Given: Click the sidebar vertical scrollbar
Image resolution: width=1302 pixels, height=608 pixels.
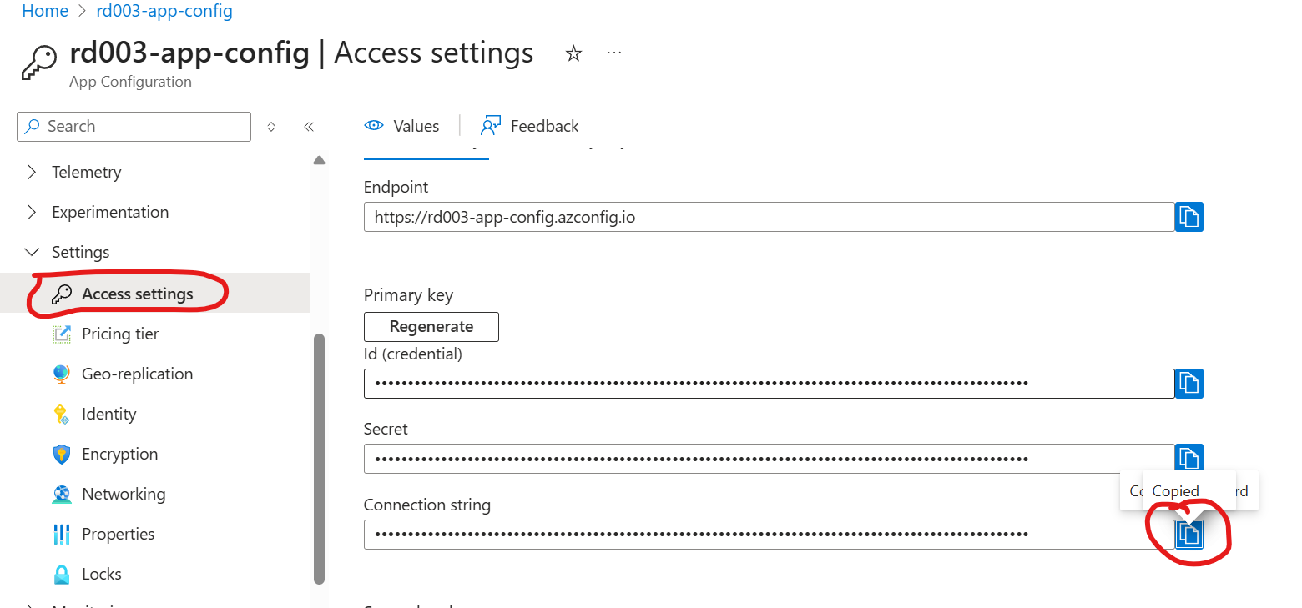Looking at the screenshot, I should [x=318, y=459].
